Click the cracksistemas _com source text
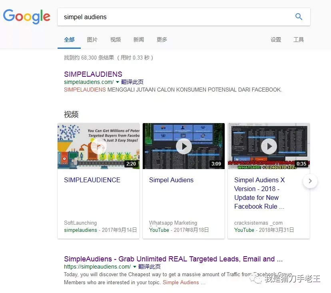 258,223
